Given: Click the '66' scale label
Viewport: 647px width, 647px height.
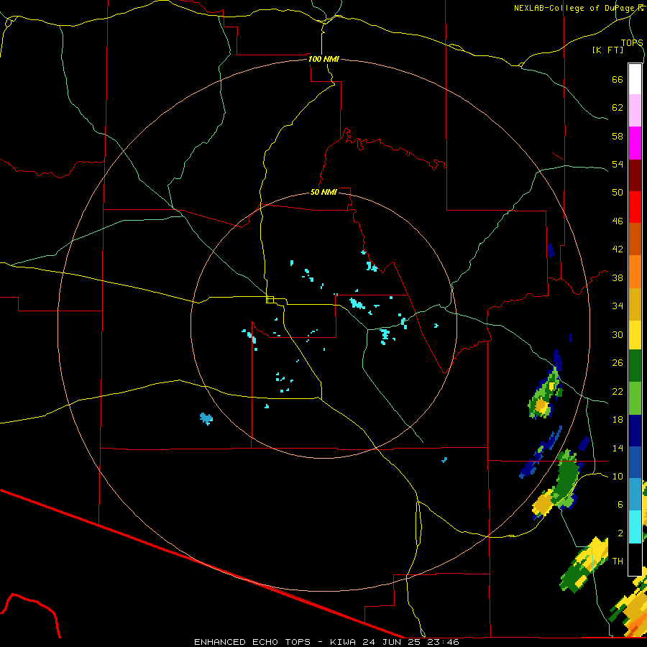Looking at the screenshot, I should point(618,79).
